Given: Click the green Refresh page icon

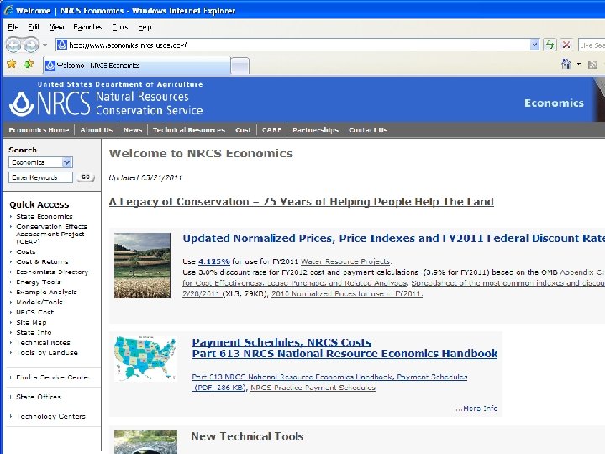Looking at the screenshot, I should point(550,45).
